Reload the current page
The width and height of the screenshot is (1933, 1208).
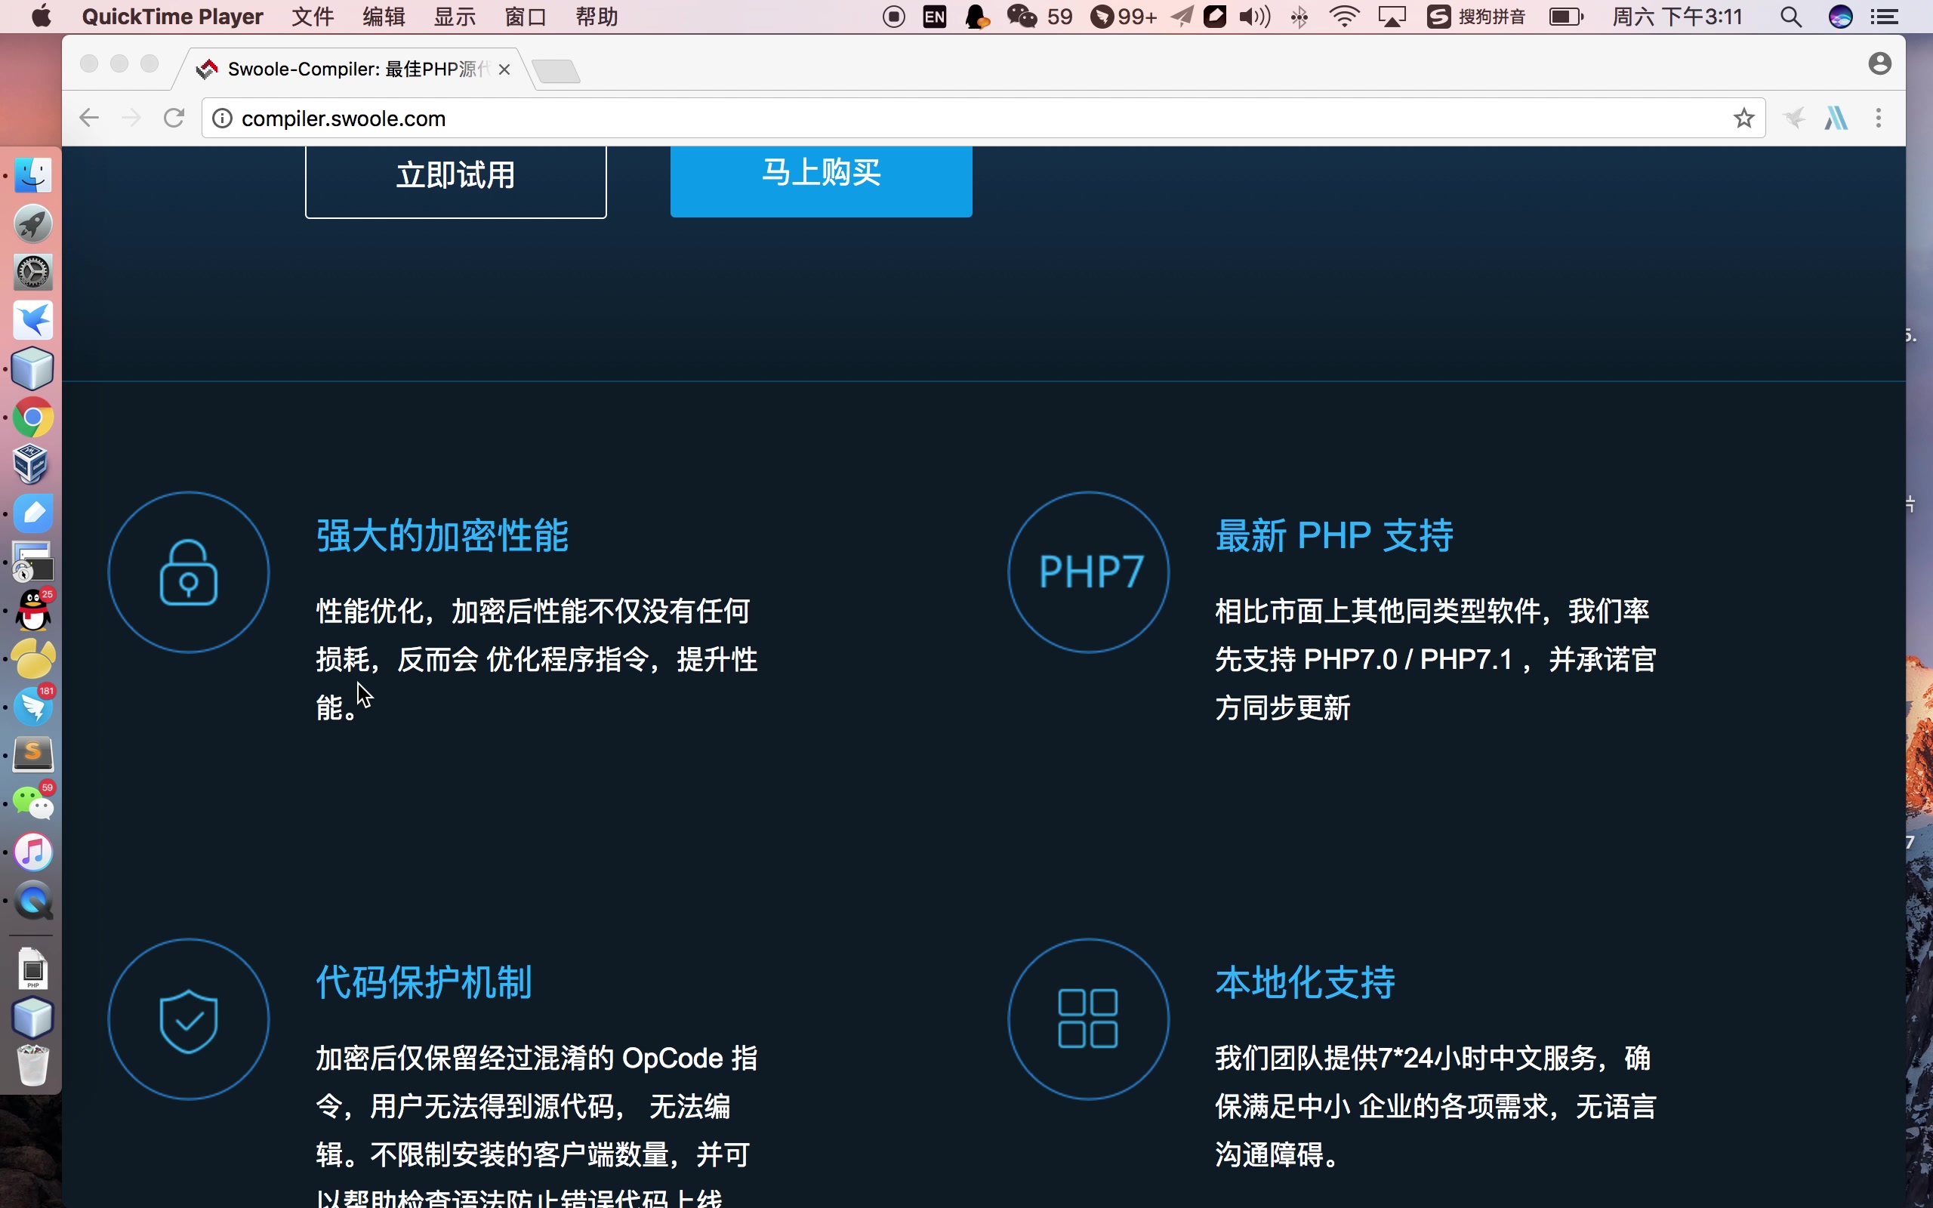pyautogui.click(x=174, y=119)
